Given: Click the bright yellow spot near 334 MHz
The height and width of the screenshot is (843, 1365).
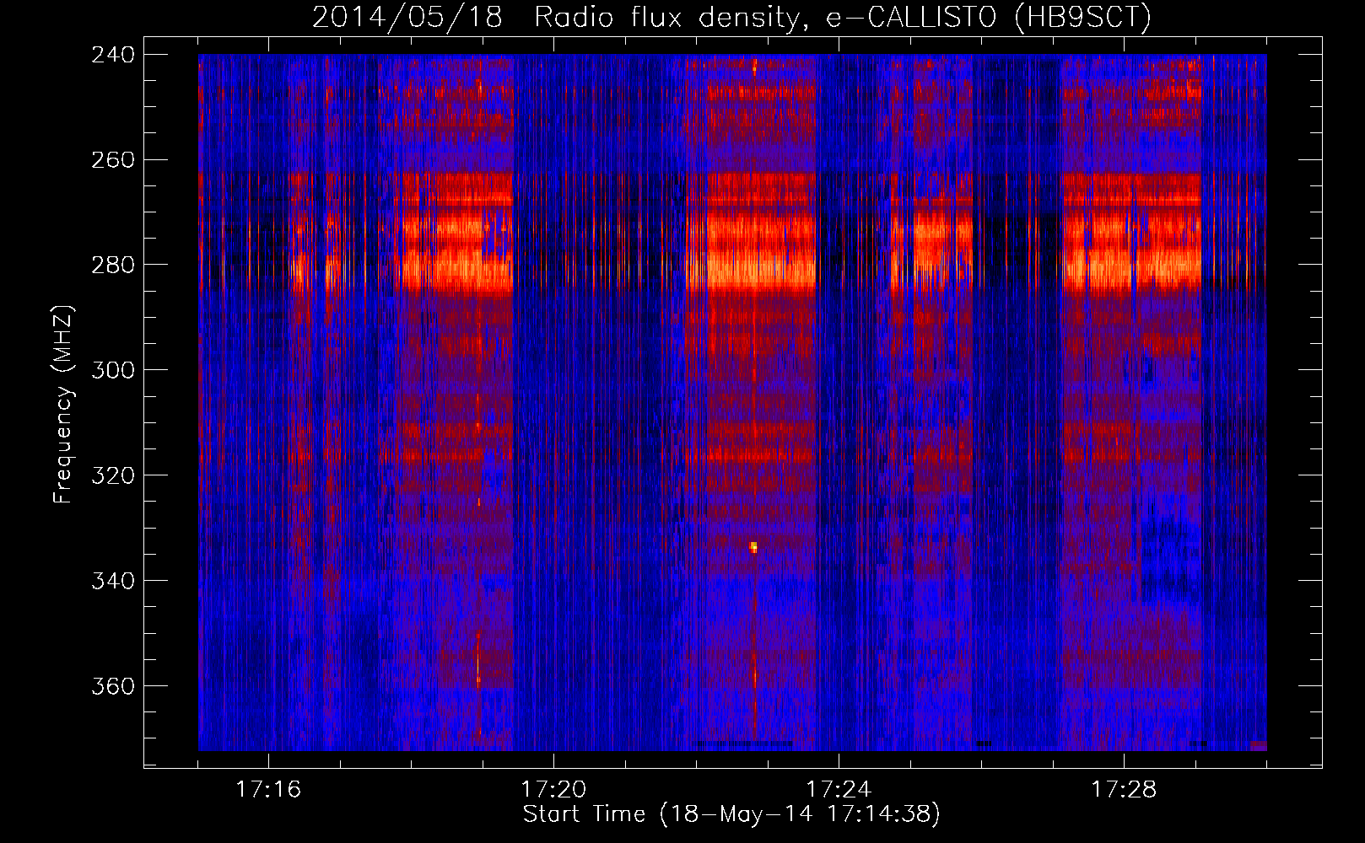Looking at the screenshot, I should [x=753, y=547].
